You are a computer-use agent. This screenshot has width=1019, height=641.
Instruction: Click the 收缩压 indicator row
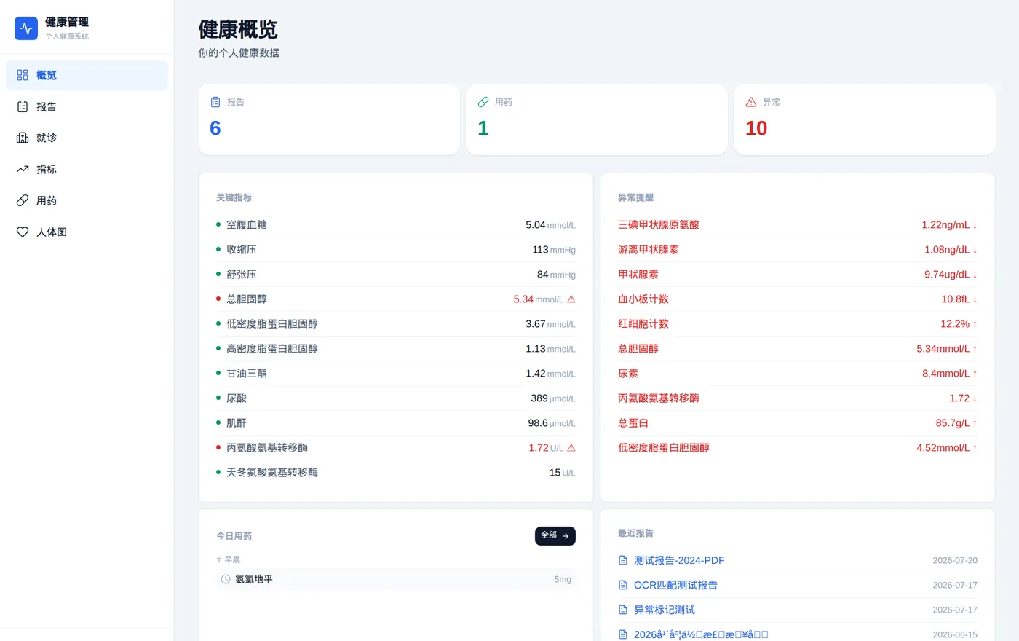(x=396, y=250)
